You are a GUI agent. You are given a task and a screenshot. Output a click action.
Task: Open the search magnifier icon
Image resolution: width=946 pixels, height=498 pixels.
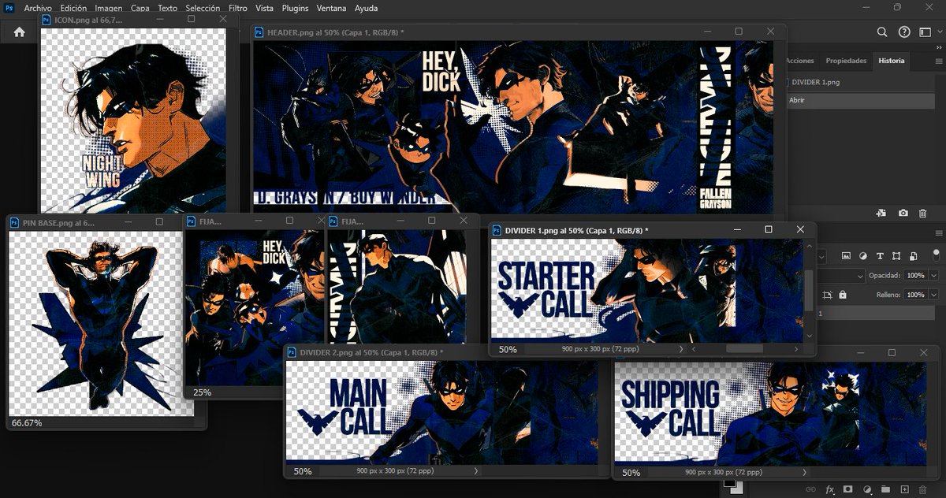883,32
